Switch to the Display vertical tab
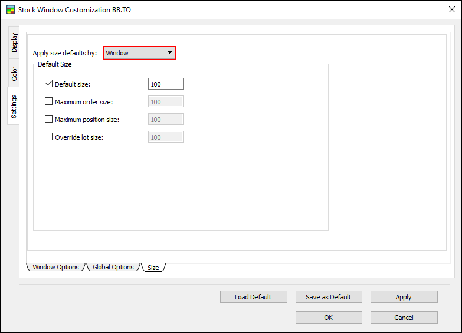The image size is (462, 333). coord(14,42)
